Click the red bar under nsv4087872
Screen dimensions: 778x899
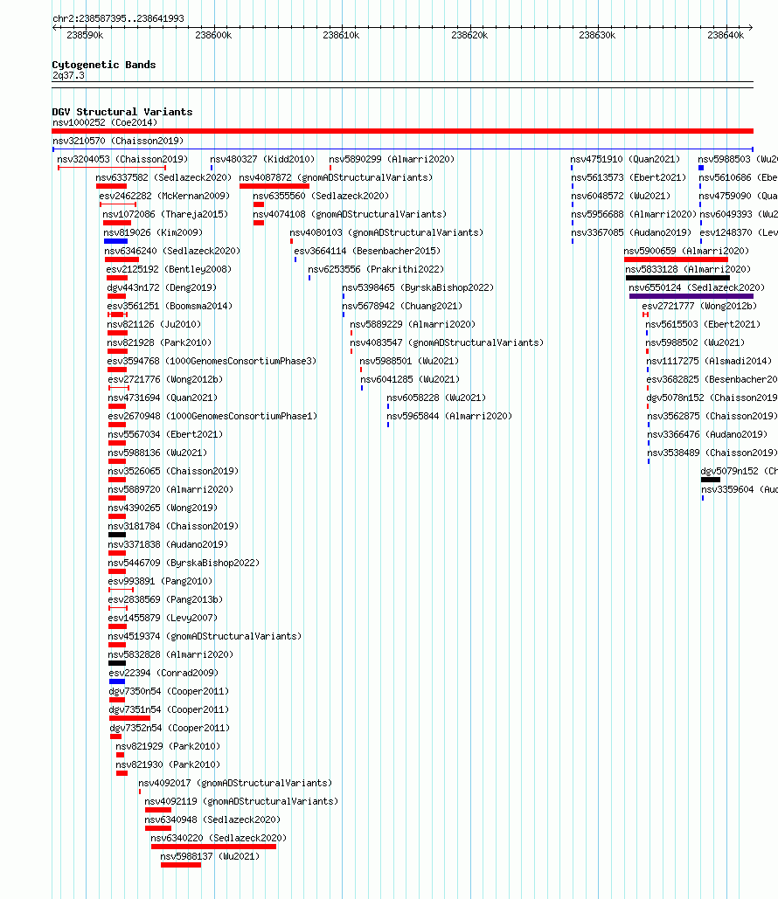coord(274,186)
